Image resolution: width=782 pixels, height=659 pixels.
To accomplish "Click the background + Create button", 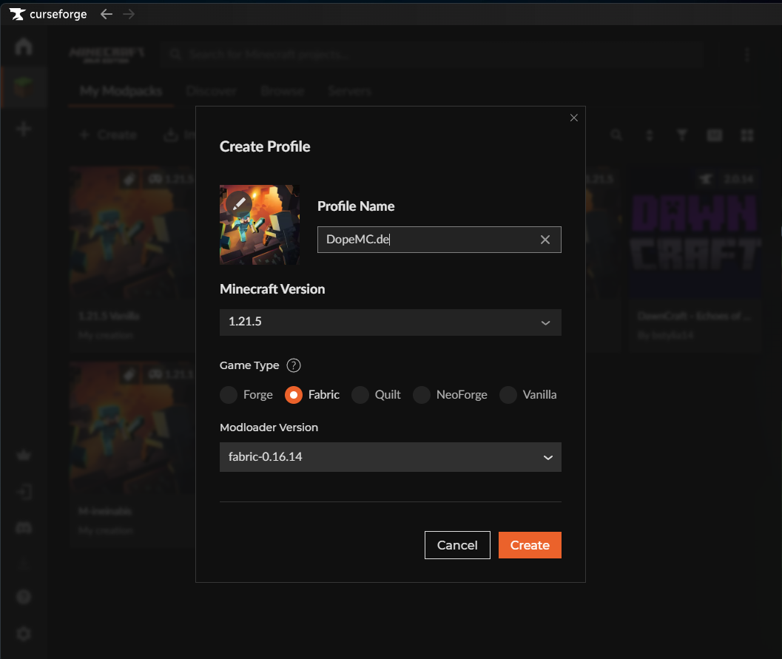I will click(x=108, y=135).
